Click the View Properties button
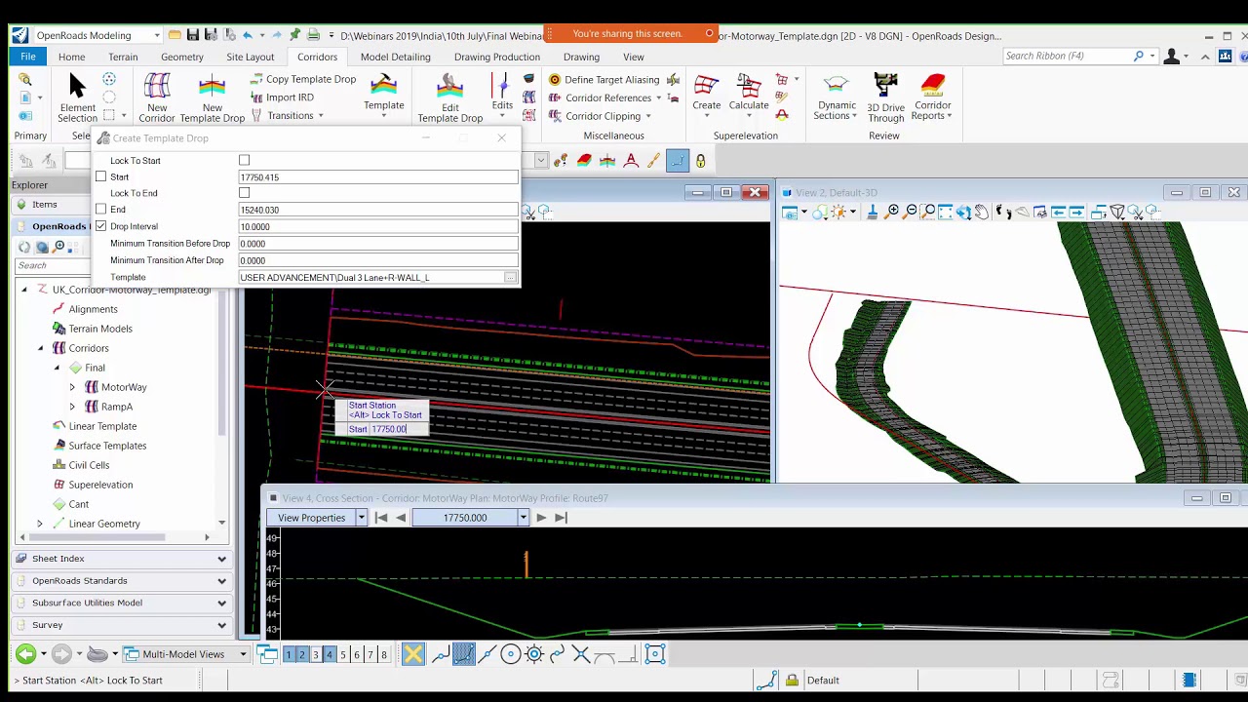Viewport: 1248px width, 702px height. click(x=311, y=518)
